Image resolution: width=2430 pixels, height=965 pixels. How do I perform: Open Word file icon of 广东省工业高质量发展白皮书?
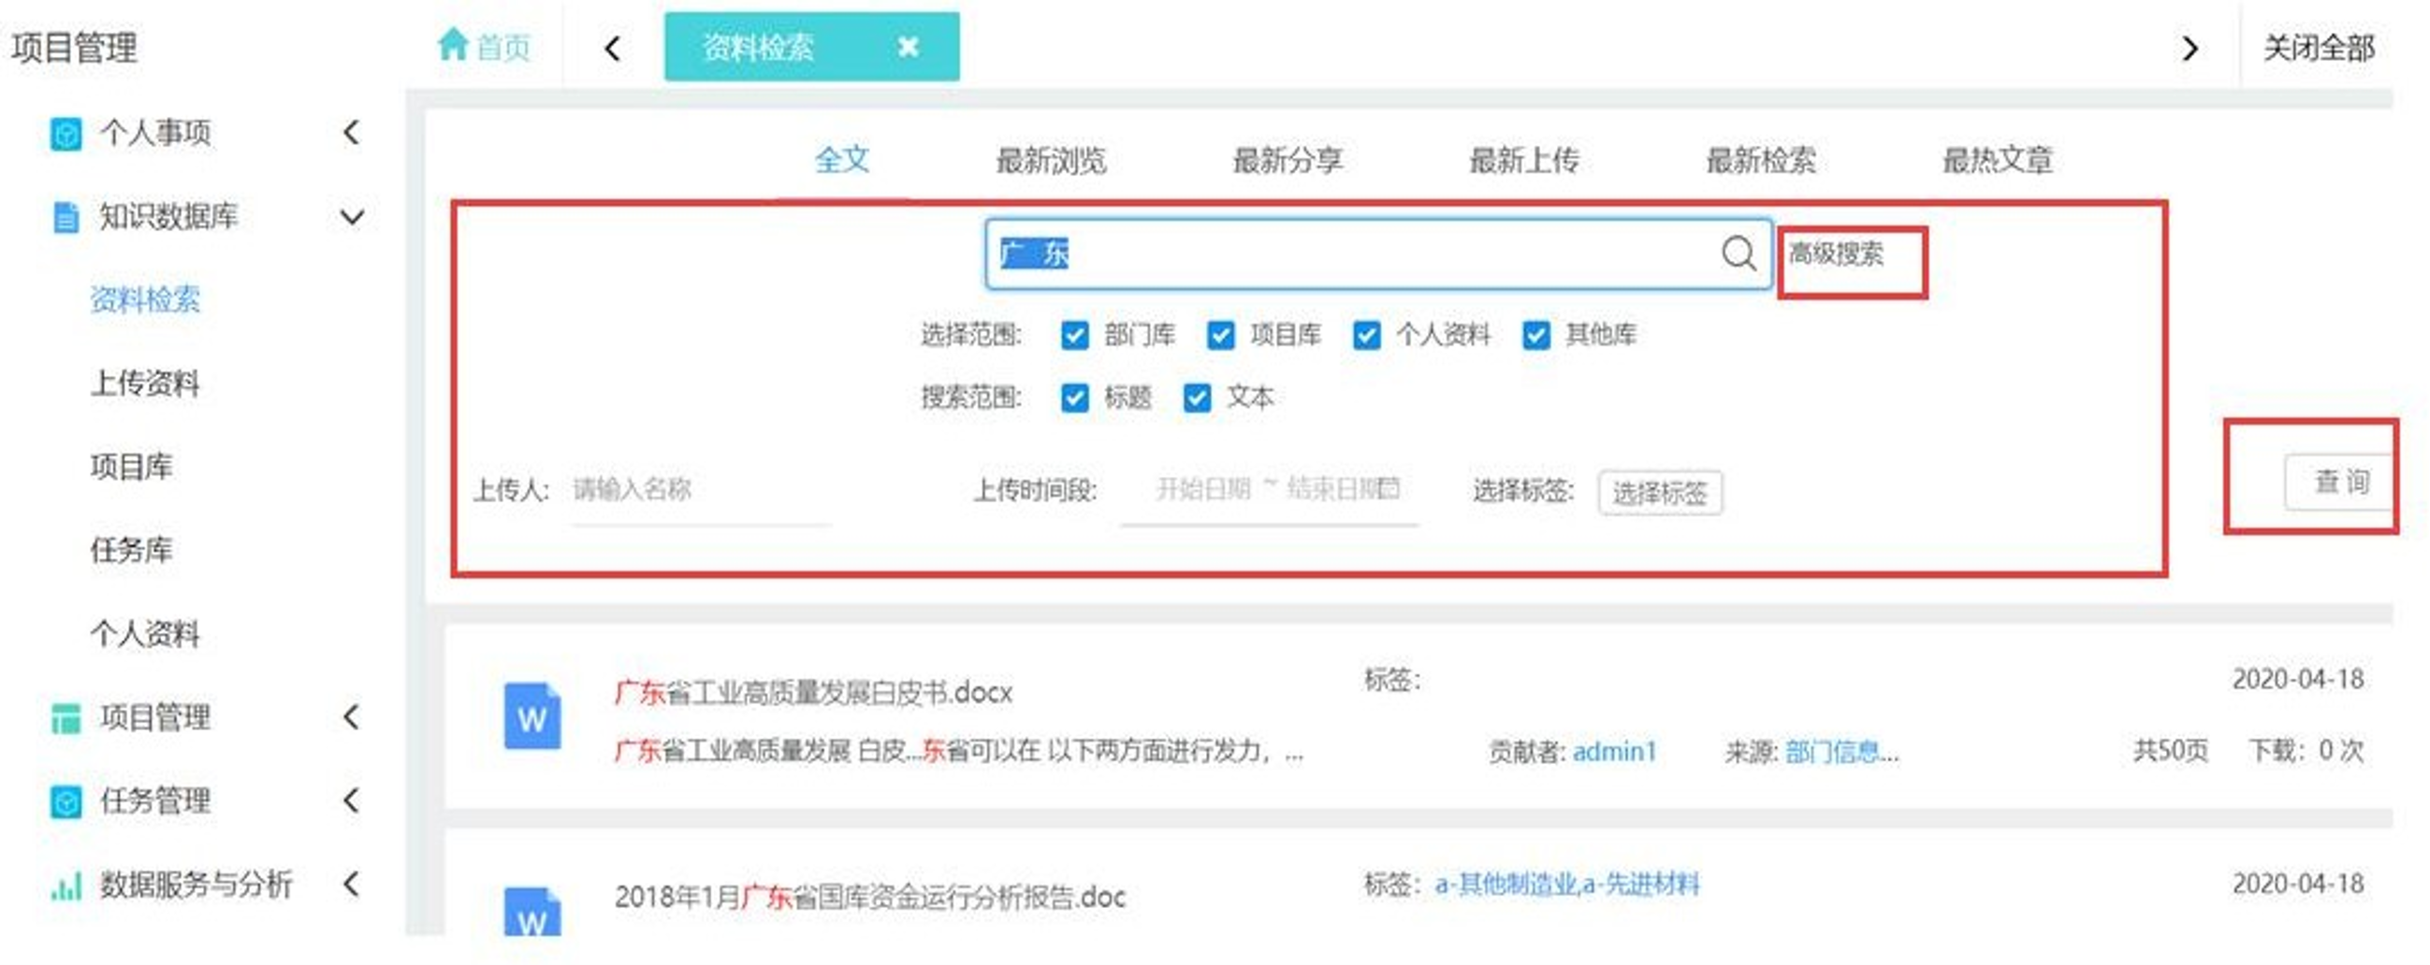(532, 717)
